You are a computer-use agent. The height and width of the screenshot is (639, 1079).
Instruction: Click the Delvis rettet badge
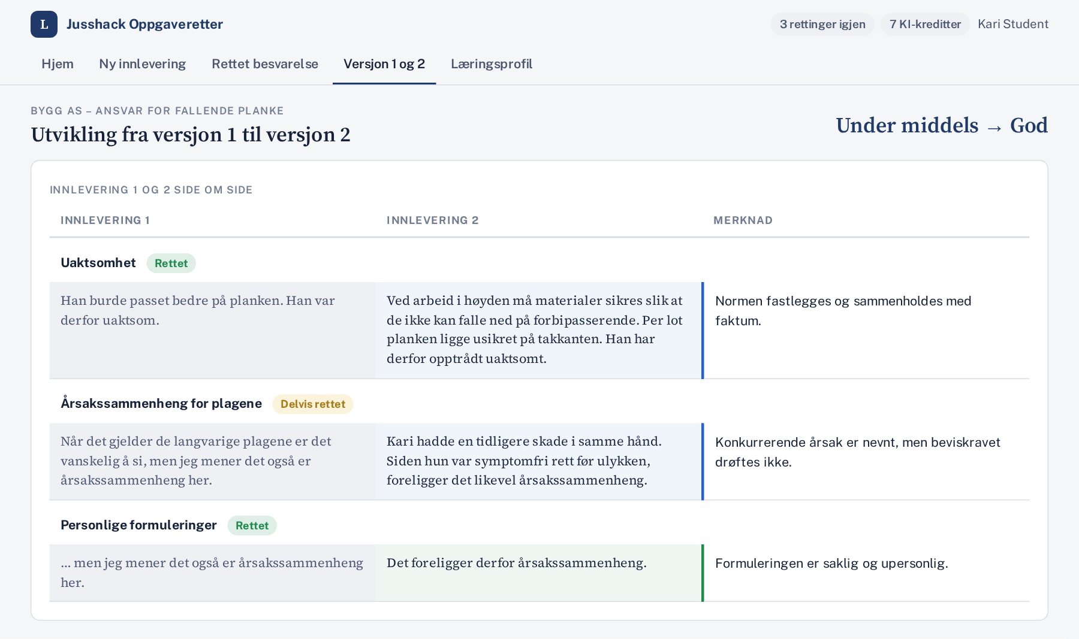313,404
